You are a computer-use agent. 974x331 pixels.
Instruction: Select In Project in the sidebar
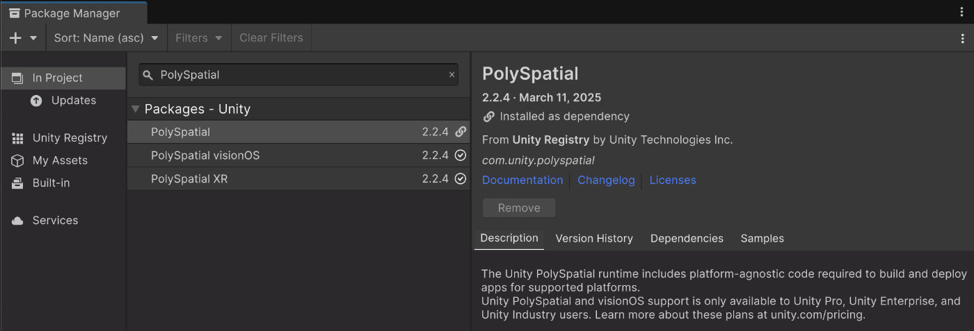pos(63,78)
